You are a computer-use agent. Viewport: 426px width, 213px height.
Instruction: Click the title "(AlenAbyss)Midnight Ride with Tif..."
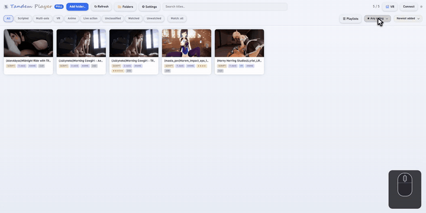[x=28, y=61]
